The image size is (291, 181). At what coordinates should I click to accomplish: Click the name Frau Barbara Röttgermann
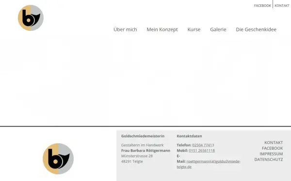(145, 151)
